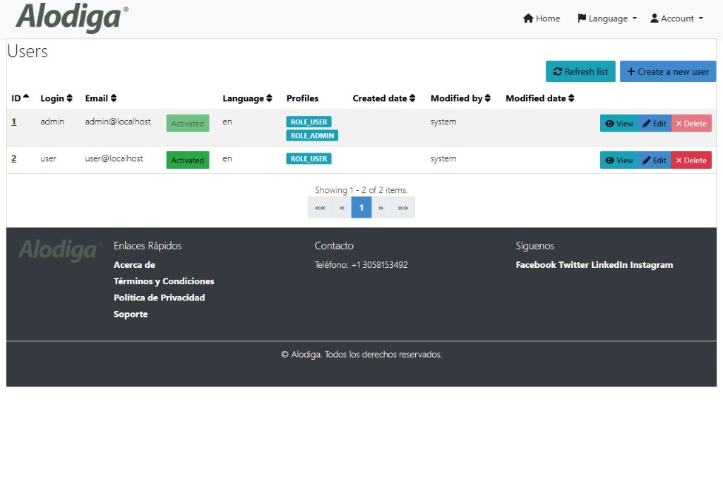723x482 pixels.
Task: Open the Account dropdown menu
Action: coord(676,18)
